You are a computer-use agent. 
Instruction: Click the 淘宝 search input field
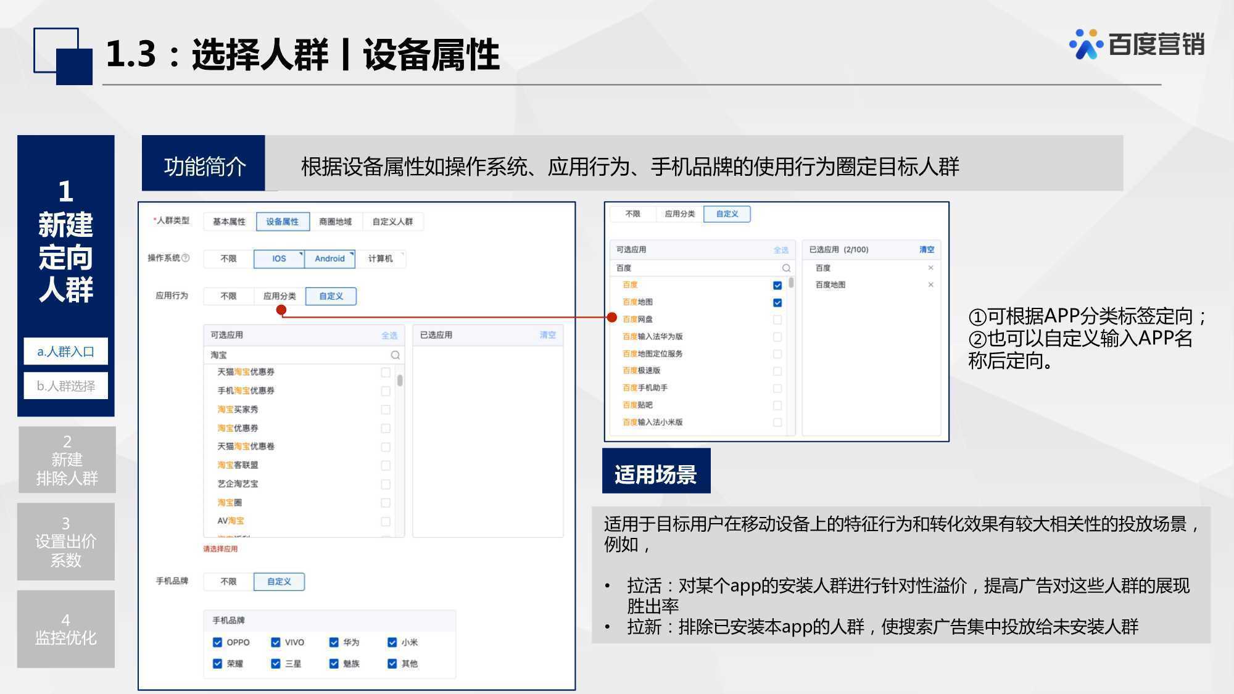coord(304,355)
